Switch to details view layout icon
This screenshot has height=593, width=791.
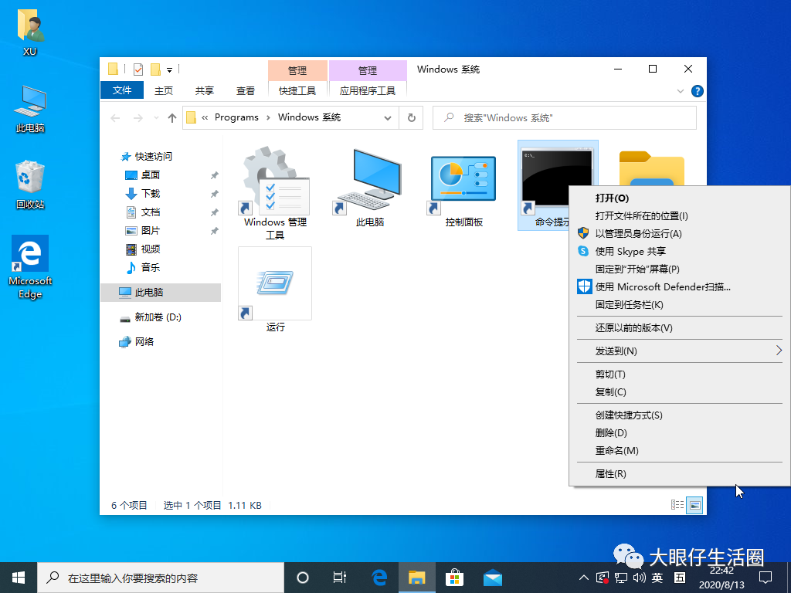677,505
